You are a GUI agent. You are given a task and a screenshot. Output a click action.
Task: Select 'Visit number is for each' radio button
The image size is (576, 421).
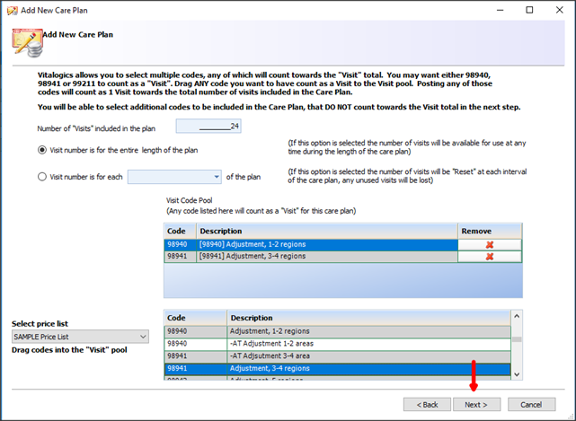42,177
